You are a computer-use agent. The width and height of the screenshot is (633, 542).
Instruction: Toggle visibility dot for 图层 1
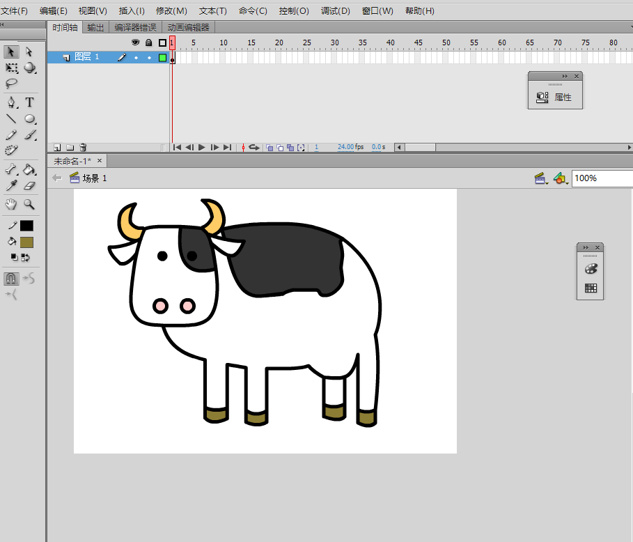136,57
